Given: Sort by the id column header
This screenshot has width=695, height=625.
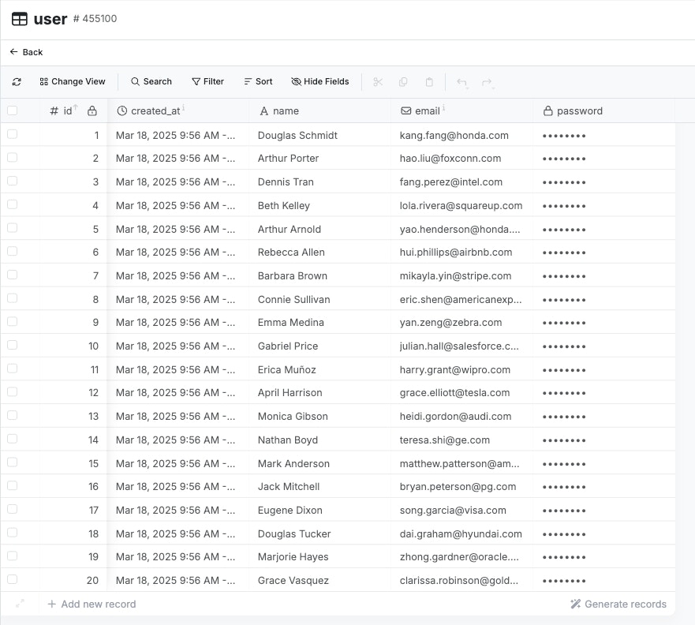Looking at the screenshot, I should click(73, 110).
